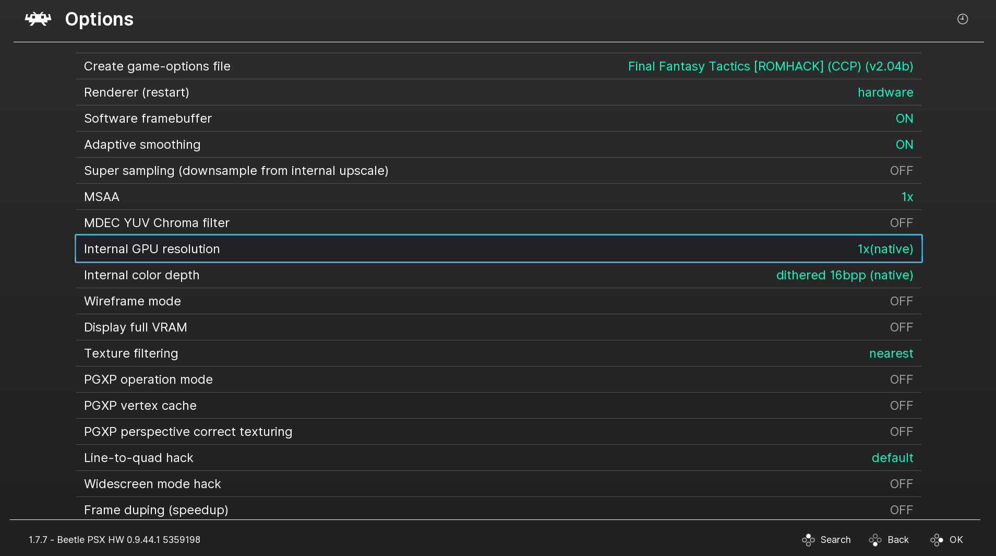Screen dimensions: 996x556
Task: Select Line-to-quad hack default value
Action: [x=892, y=458]
